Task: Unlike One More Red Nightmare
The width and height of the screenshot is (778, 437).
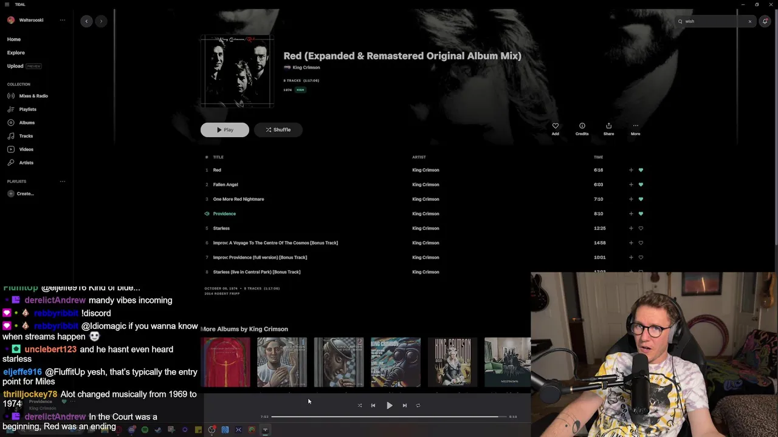Action: point(641,199)
